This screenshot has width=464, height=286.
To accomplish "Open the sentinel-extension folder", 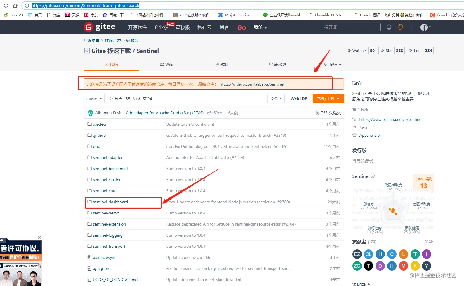I will [110, 224].
